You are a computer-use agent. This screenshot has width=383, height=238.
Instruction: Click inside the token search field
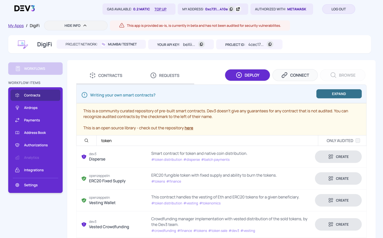tap(179, 141)
